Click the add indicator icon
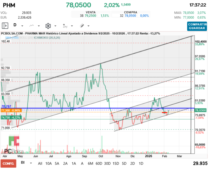Image resolution: width=211 pixels, height=169 pixels. pos(65,26)
